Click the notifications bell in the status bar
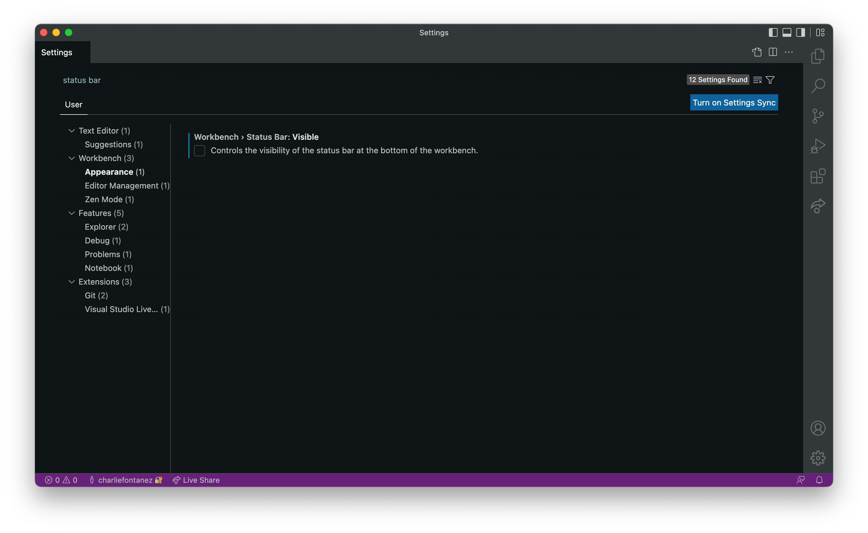Image resolution: width=868 pixels, height=533 pixels. tap(820, 480)
